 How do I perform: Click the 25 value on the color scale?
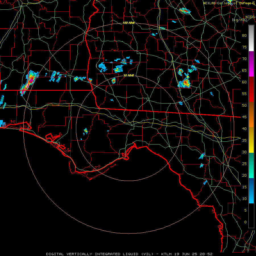click(244, 164)
